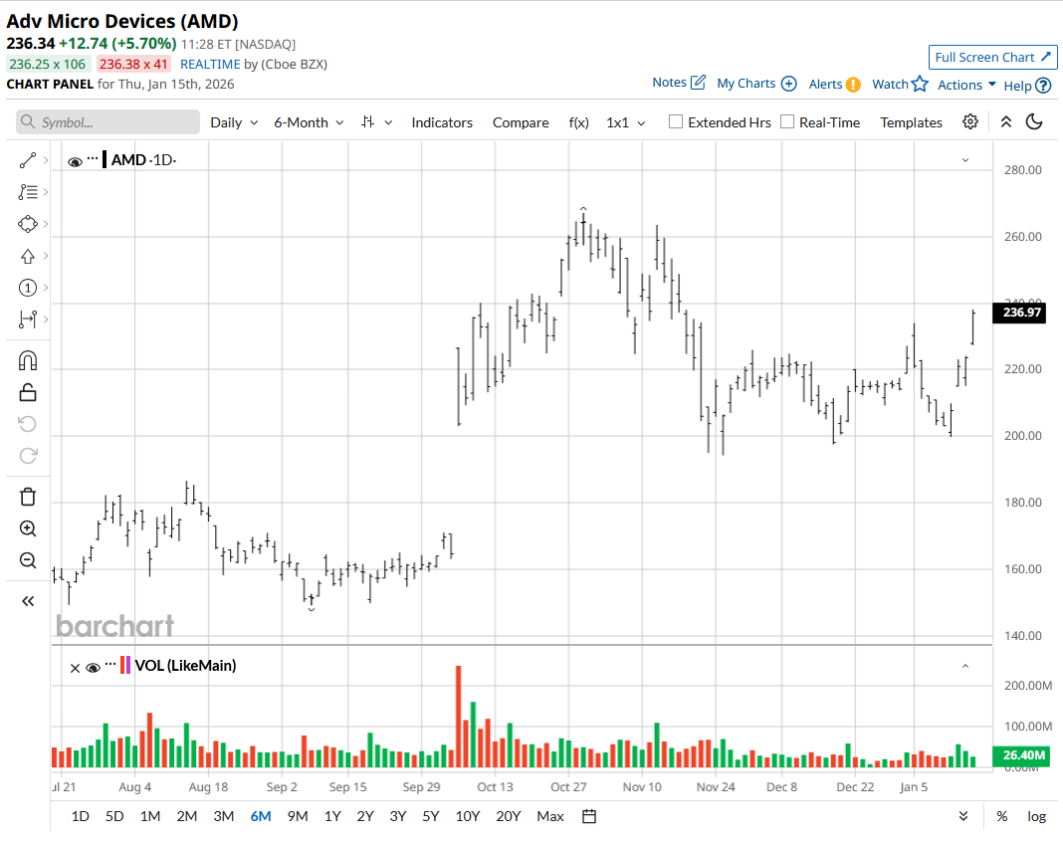Open the Fibonacci and list tools icon
Image resolution: width=1063 pixels, height=843 pixels.
[x=28, y=192]
